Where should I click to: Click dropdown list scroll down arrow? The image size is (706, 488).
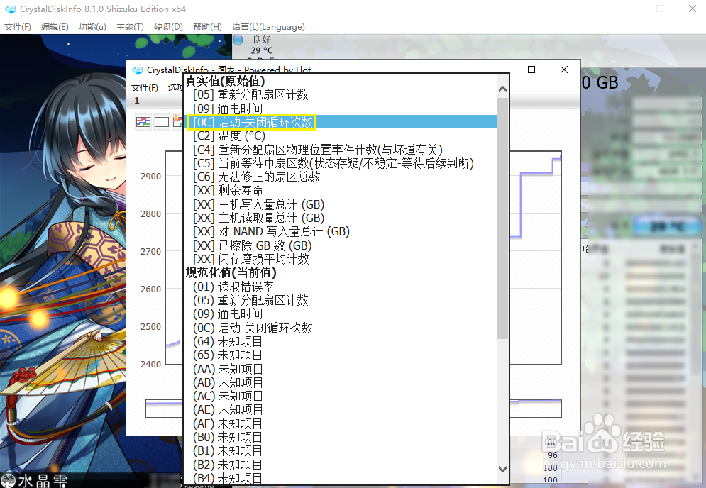click(x=502, y=469)
